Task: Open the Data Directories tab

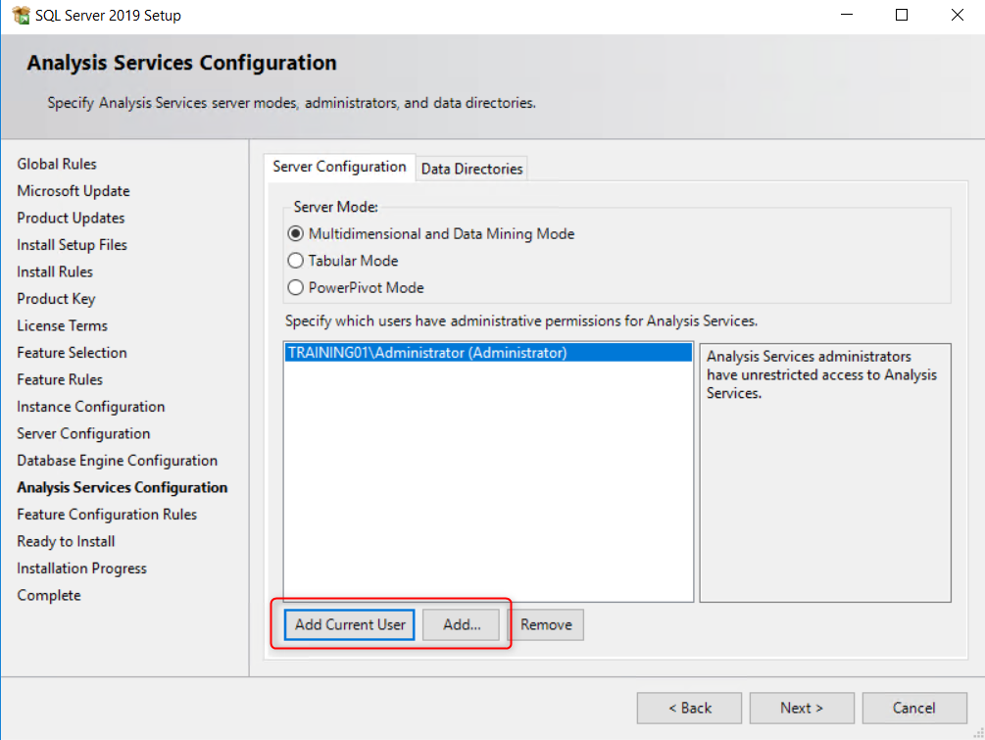Action: pyautogui.click(x=471, y=169)
